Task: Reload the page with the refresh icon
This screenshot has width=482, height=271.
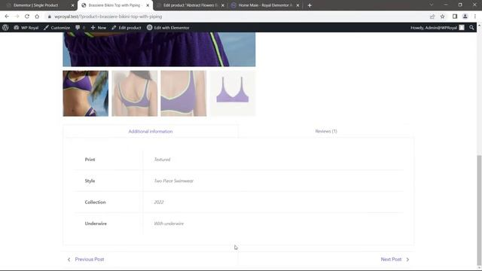Action: click(27, 17)
